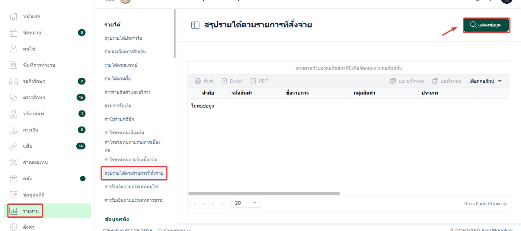Open the ตรวจรักษา menu item
This screenshot has width=521, height=231.
(48, 98)
